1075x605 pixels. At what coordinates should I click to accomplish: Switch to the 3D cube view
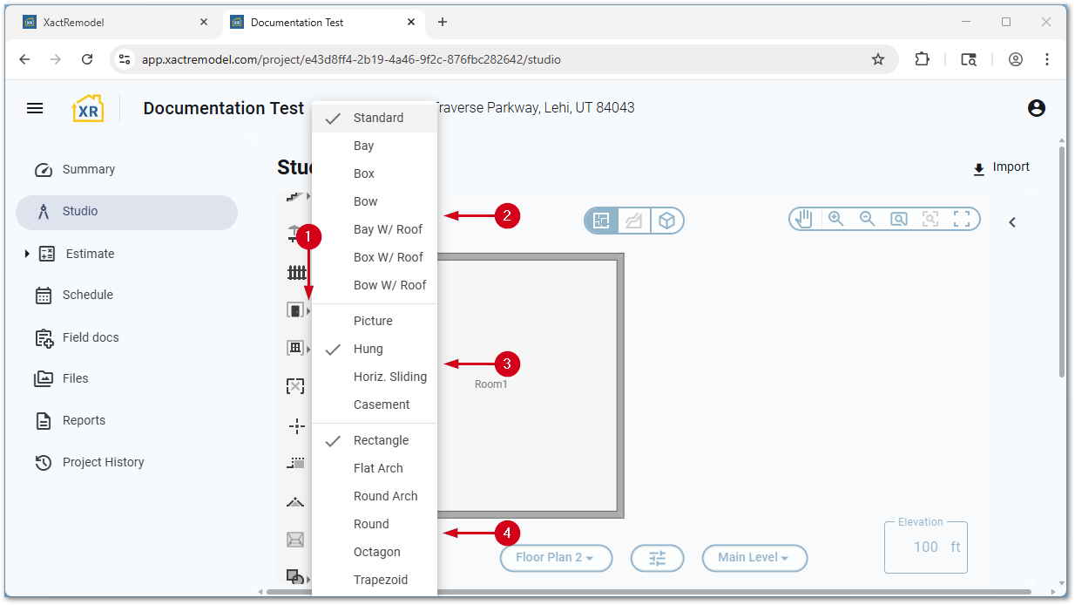coord(667,221)
